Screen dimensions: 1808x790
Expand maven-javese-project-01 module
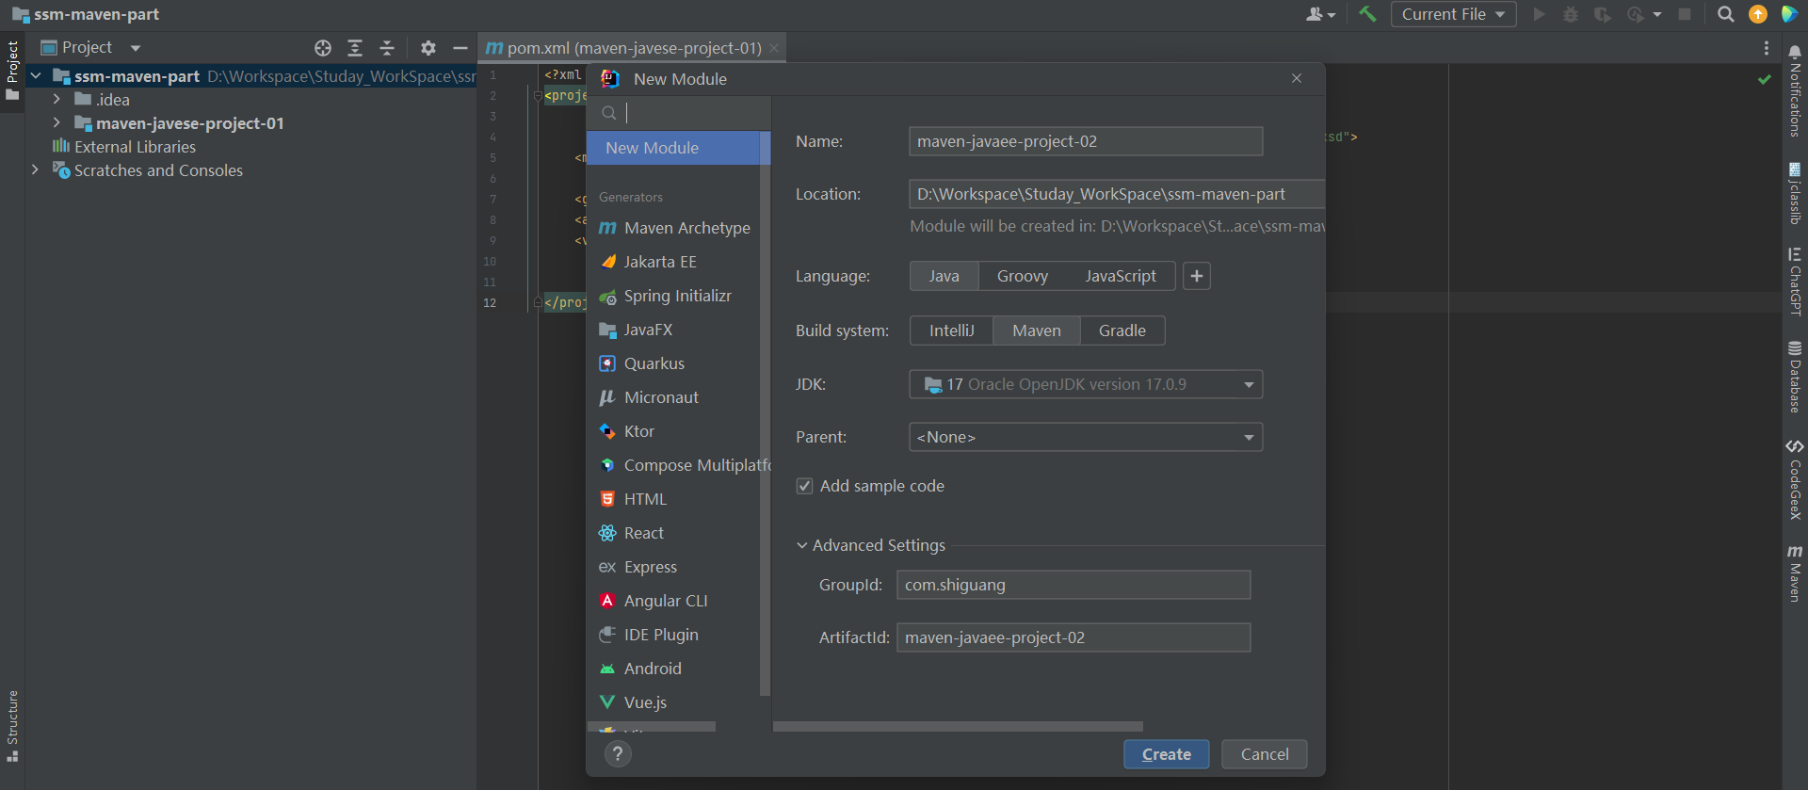pyautogui.click(x=56, y=122)
